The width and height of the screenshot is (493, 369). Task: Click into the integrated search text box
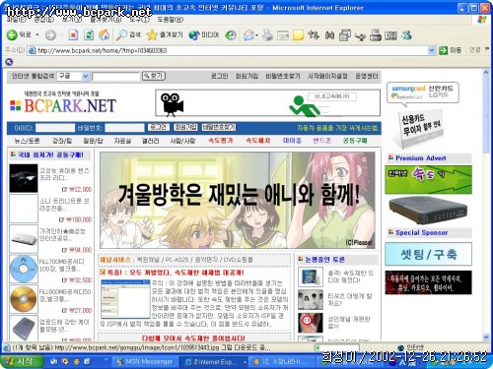116,77
